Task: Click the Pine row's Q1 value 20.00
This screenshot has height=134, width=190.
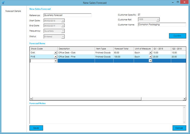Action: tap(162, 57)
